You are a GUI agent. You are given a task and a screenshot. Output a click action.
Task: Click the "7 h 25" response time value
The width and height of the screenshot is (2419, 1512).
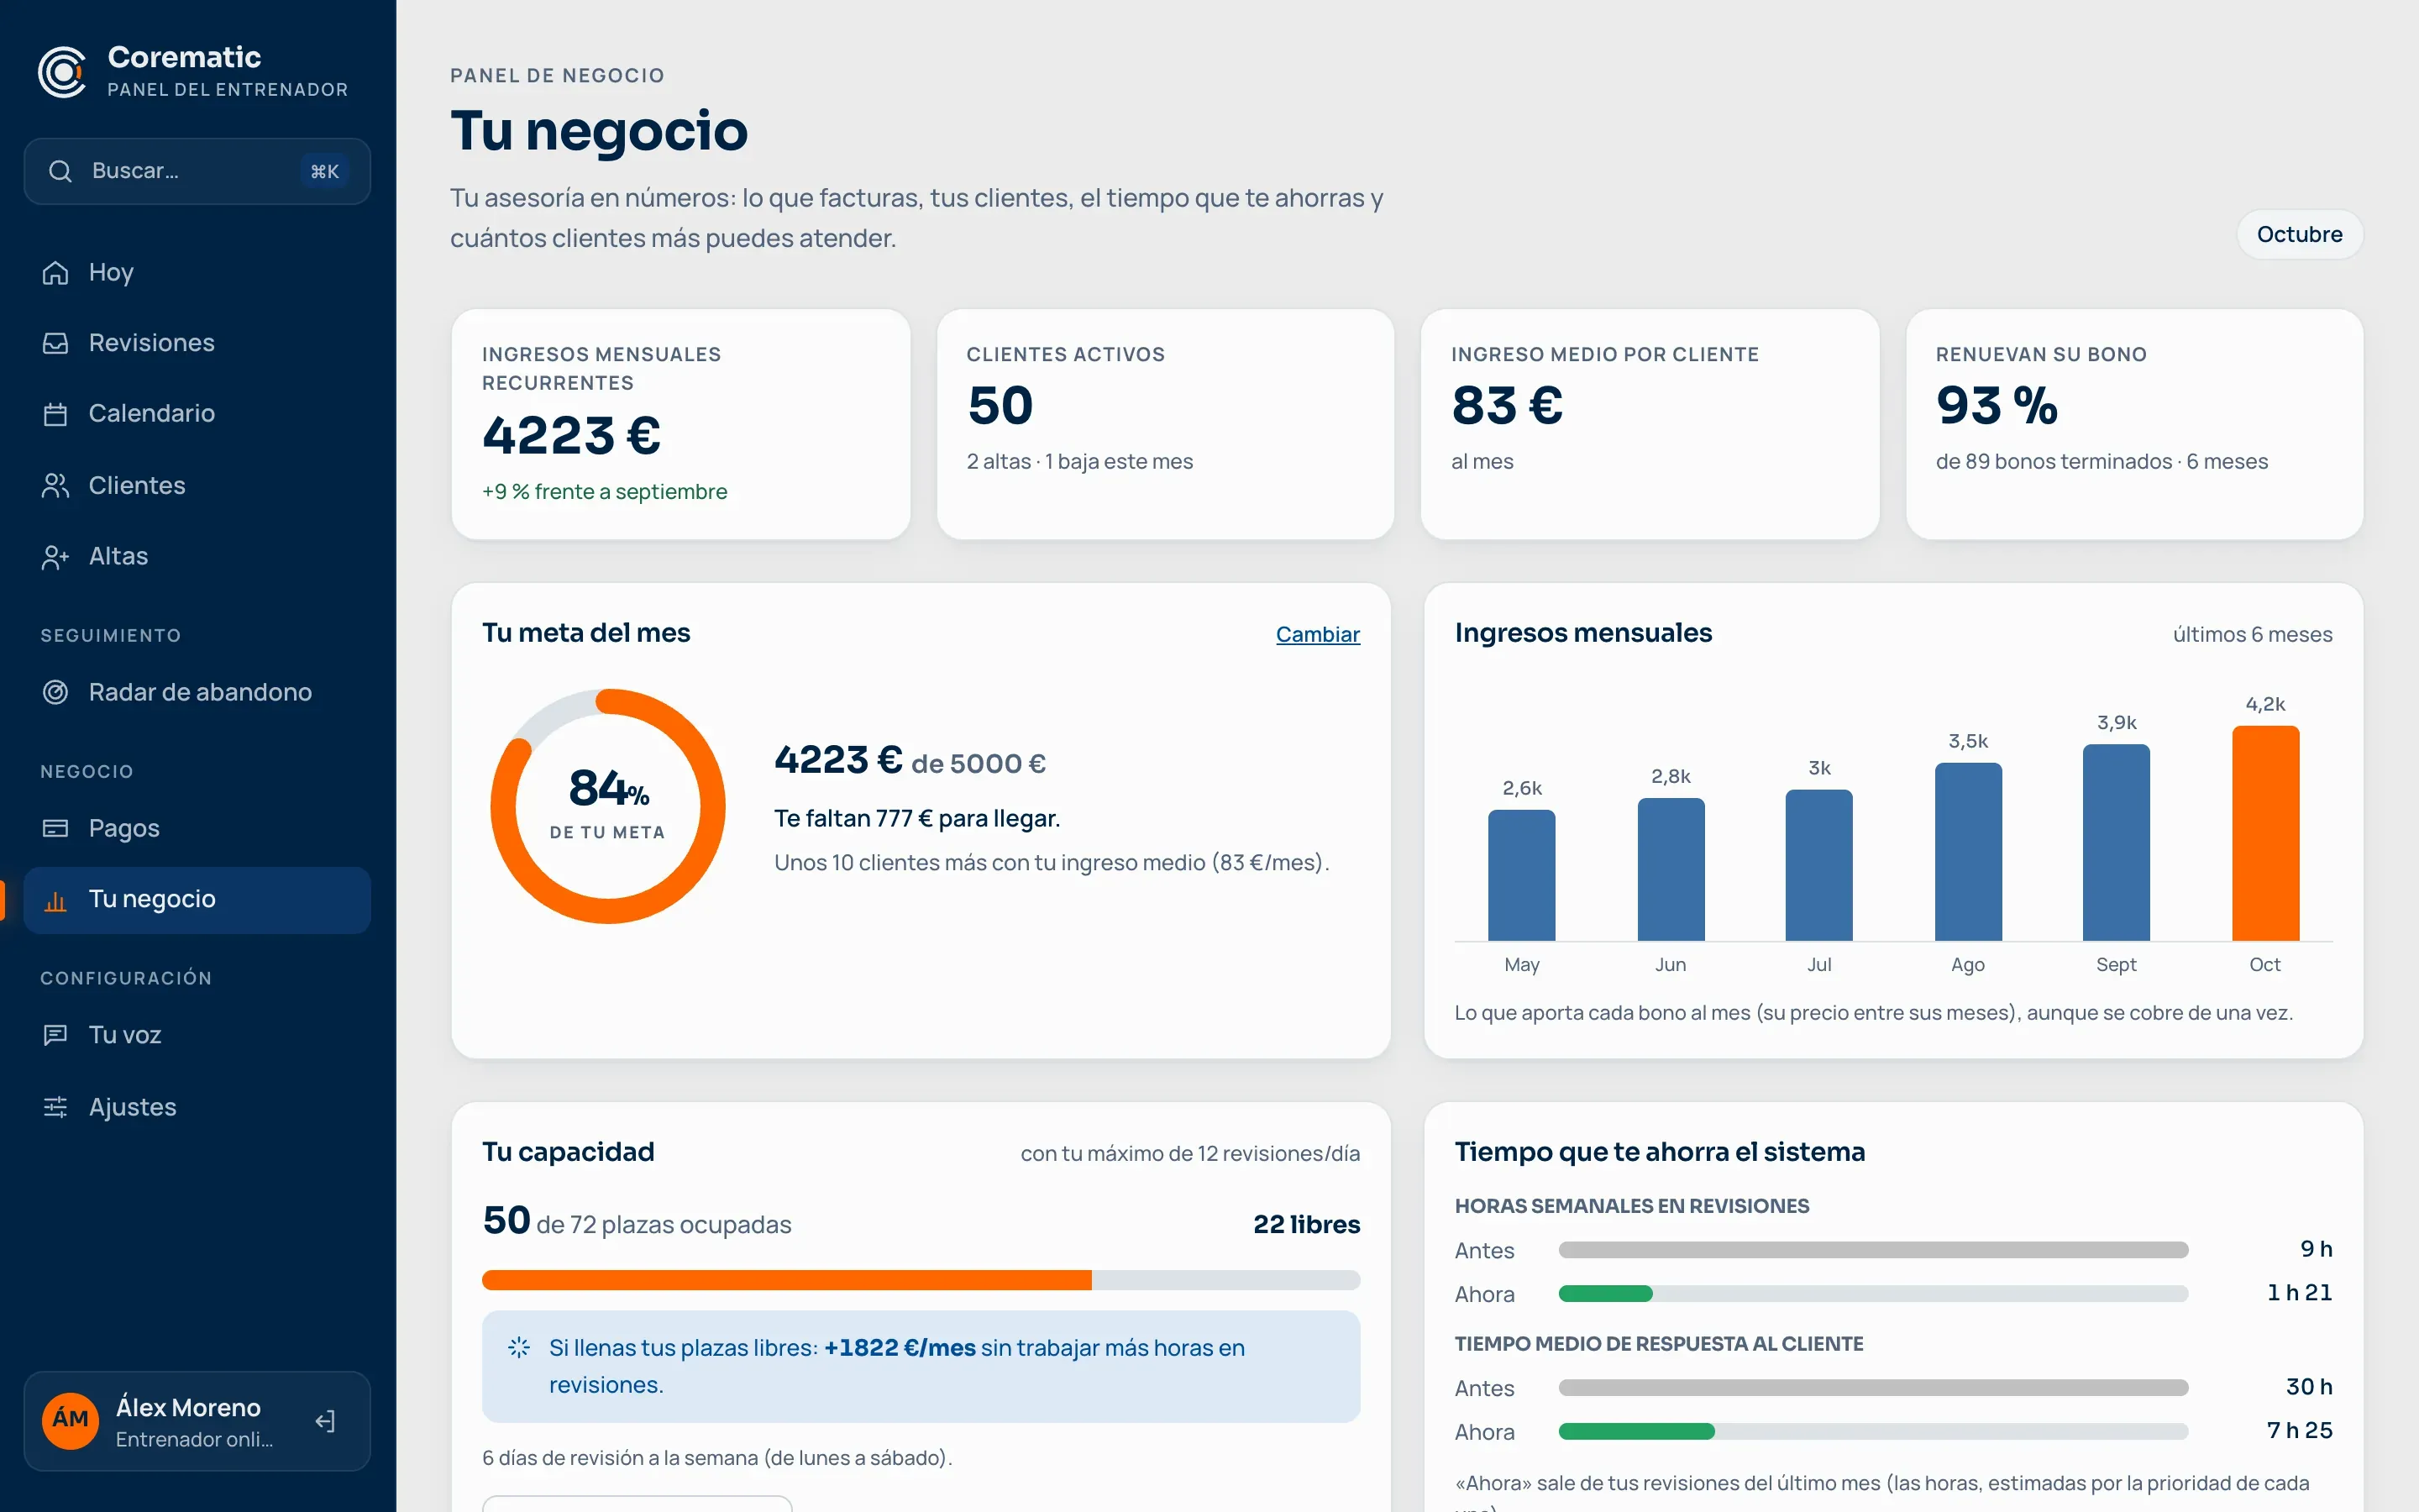(2299, 1431)
